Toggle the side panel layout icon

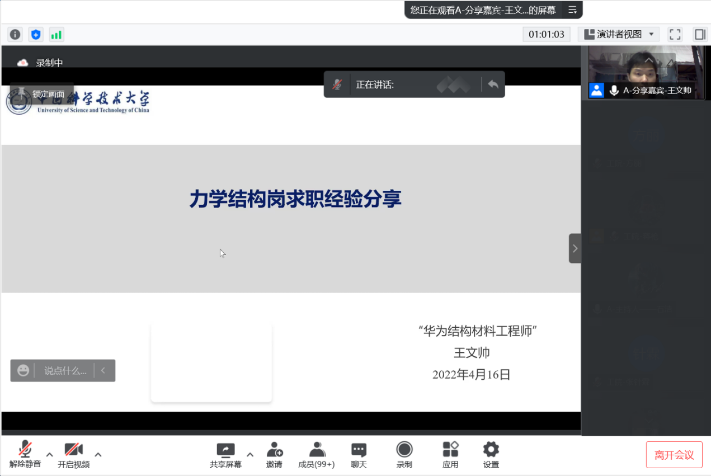pyautogui.click(x=699, y=35)
